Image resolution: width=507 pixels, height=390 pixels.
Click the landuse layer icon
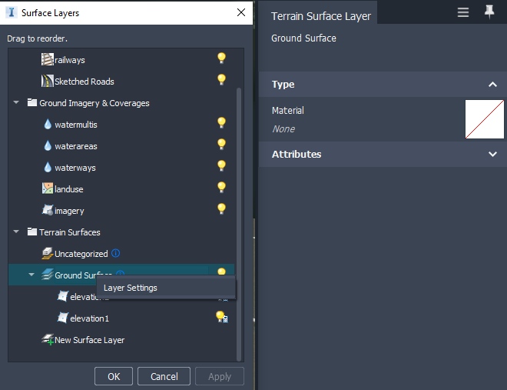48,189
